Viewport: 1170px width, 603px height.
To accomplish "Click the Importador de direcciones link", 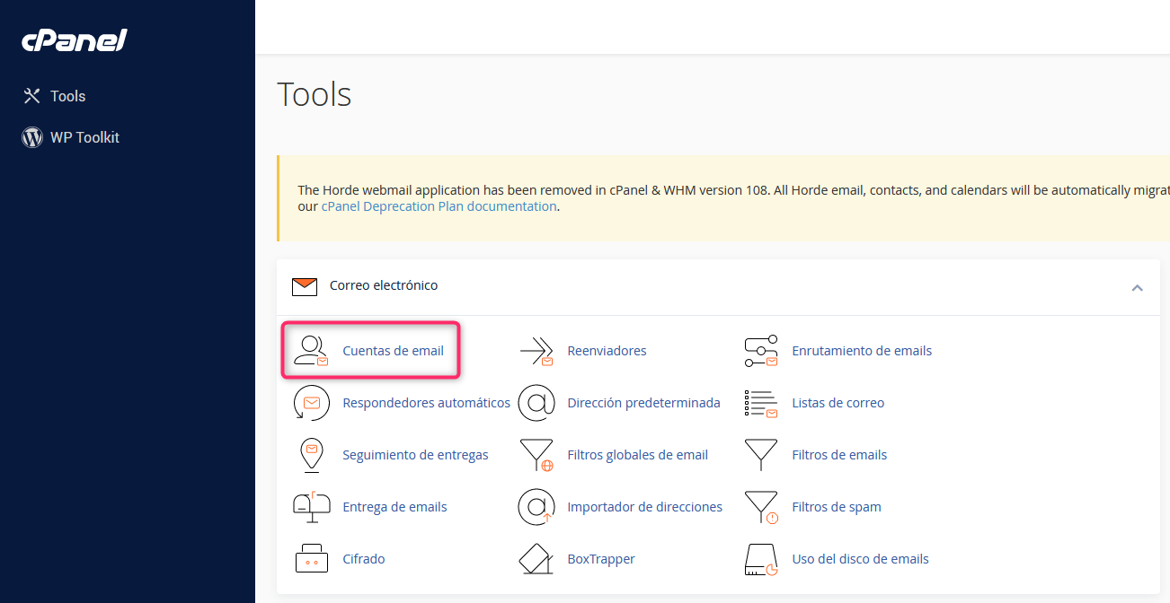I will point(645,507).
